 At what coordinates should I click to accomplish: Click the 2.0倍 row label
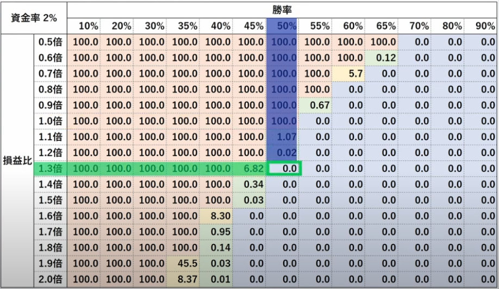click(x=51, y=279)
